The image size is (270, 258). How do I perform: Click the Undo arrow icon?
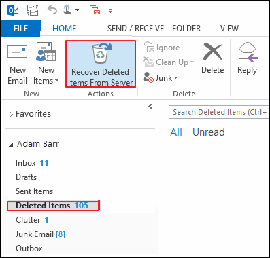pyautogui.click(x=52, y=10)
